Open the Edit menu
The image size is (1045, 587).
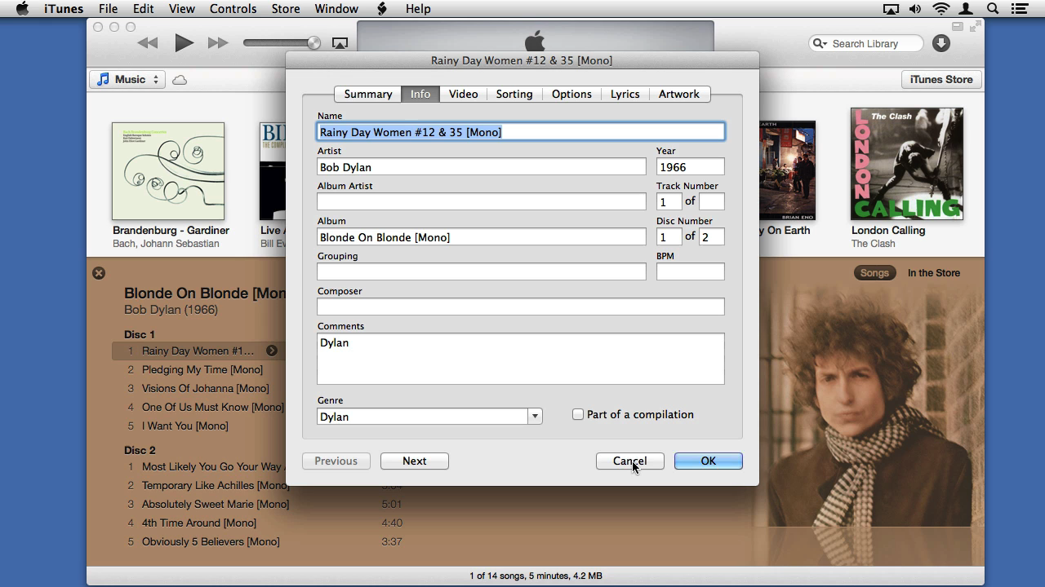144,9
